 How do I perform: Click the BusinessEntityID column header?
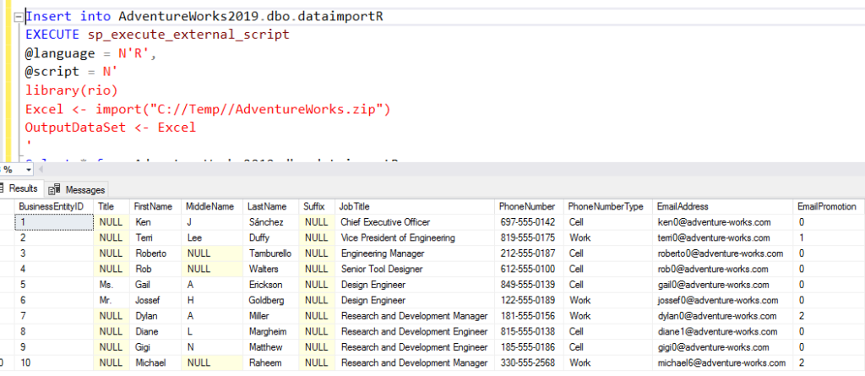click(51, 206)
